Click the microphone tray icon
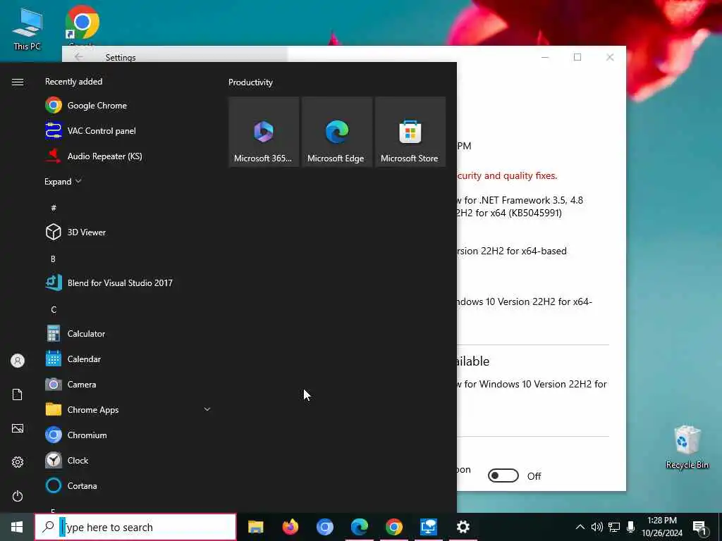Viewport: 722px width, 541px height. tap(631, 527)
